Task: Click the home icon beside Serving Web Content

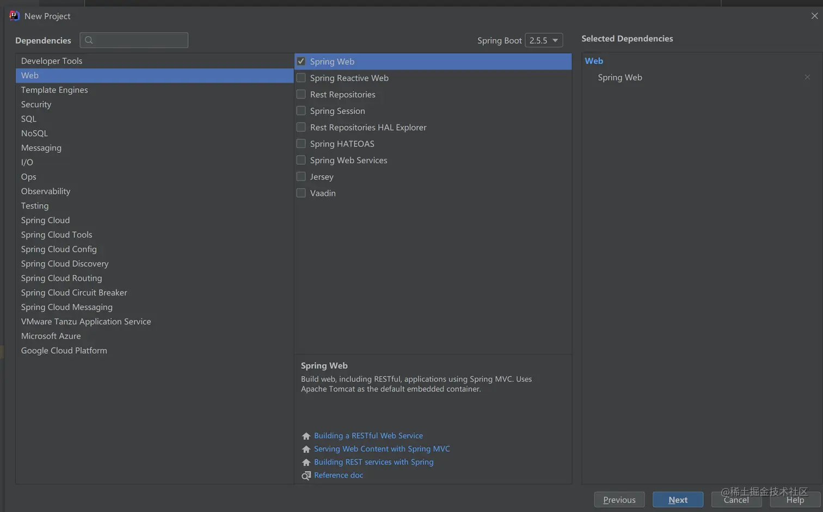Action: [306, 449]
